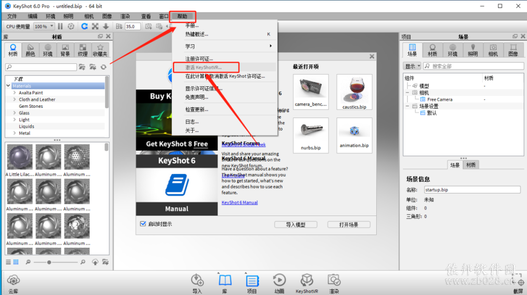The image size is (527, 295).
Task: Click the import folder icon in library
Action: click(93, 67)
